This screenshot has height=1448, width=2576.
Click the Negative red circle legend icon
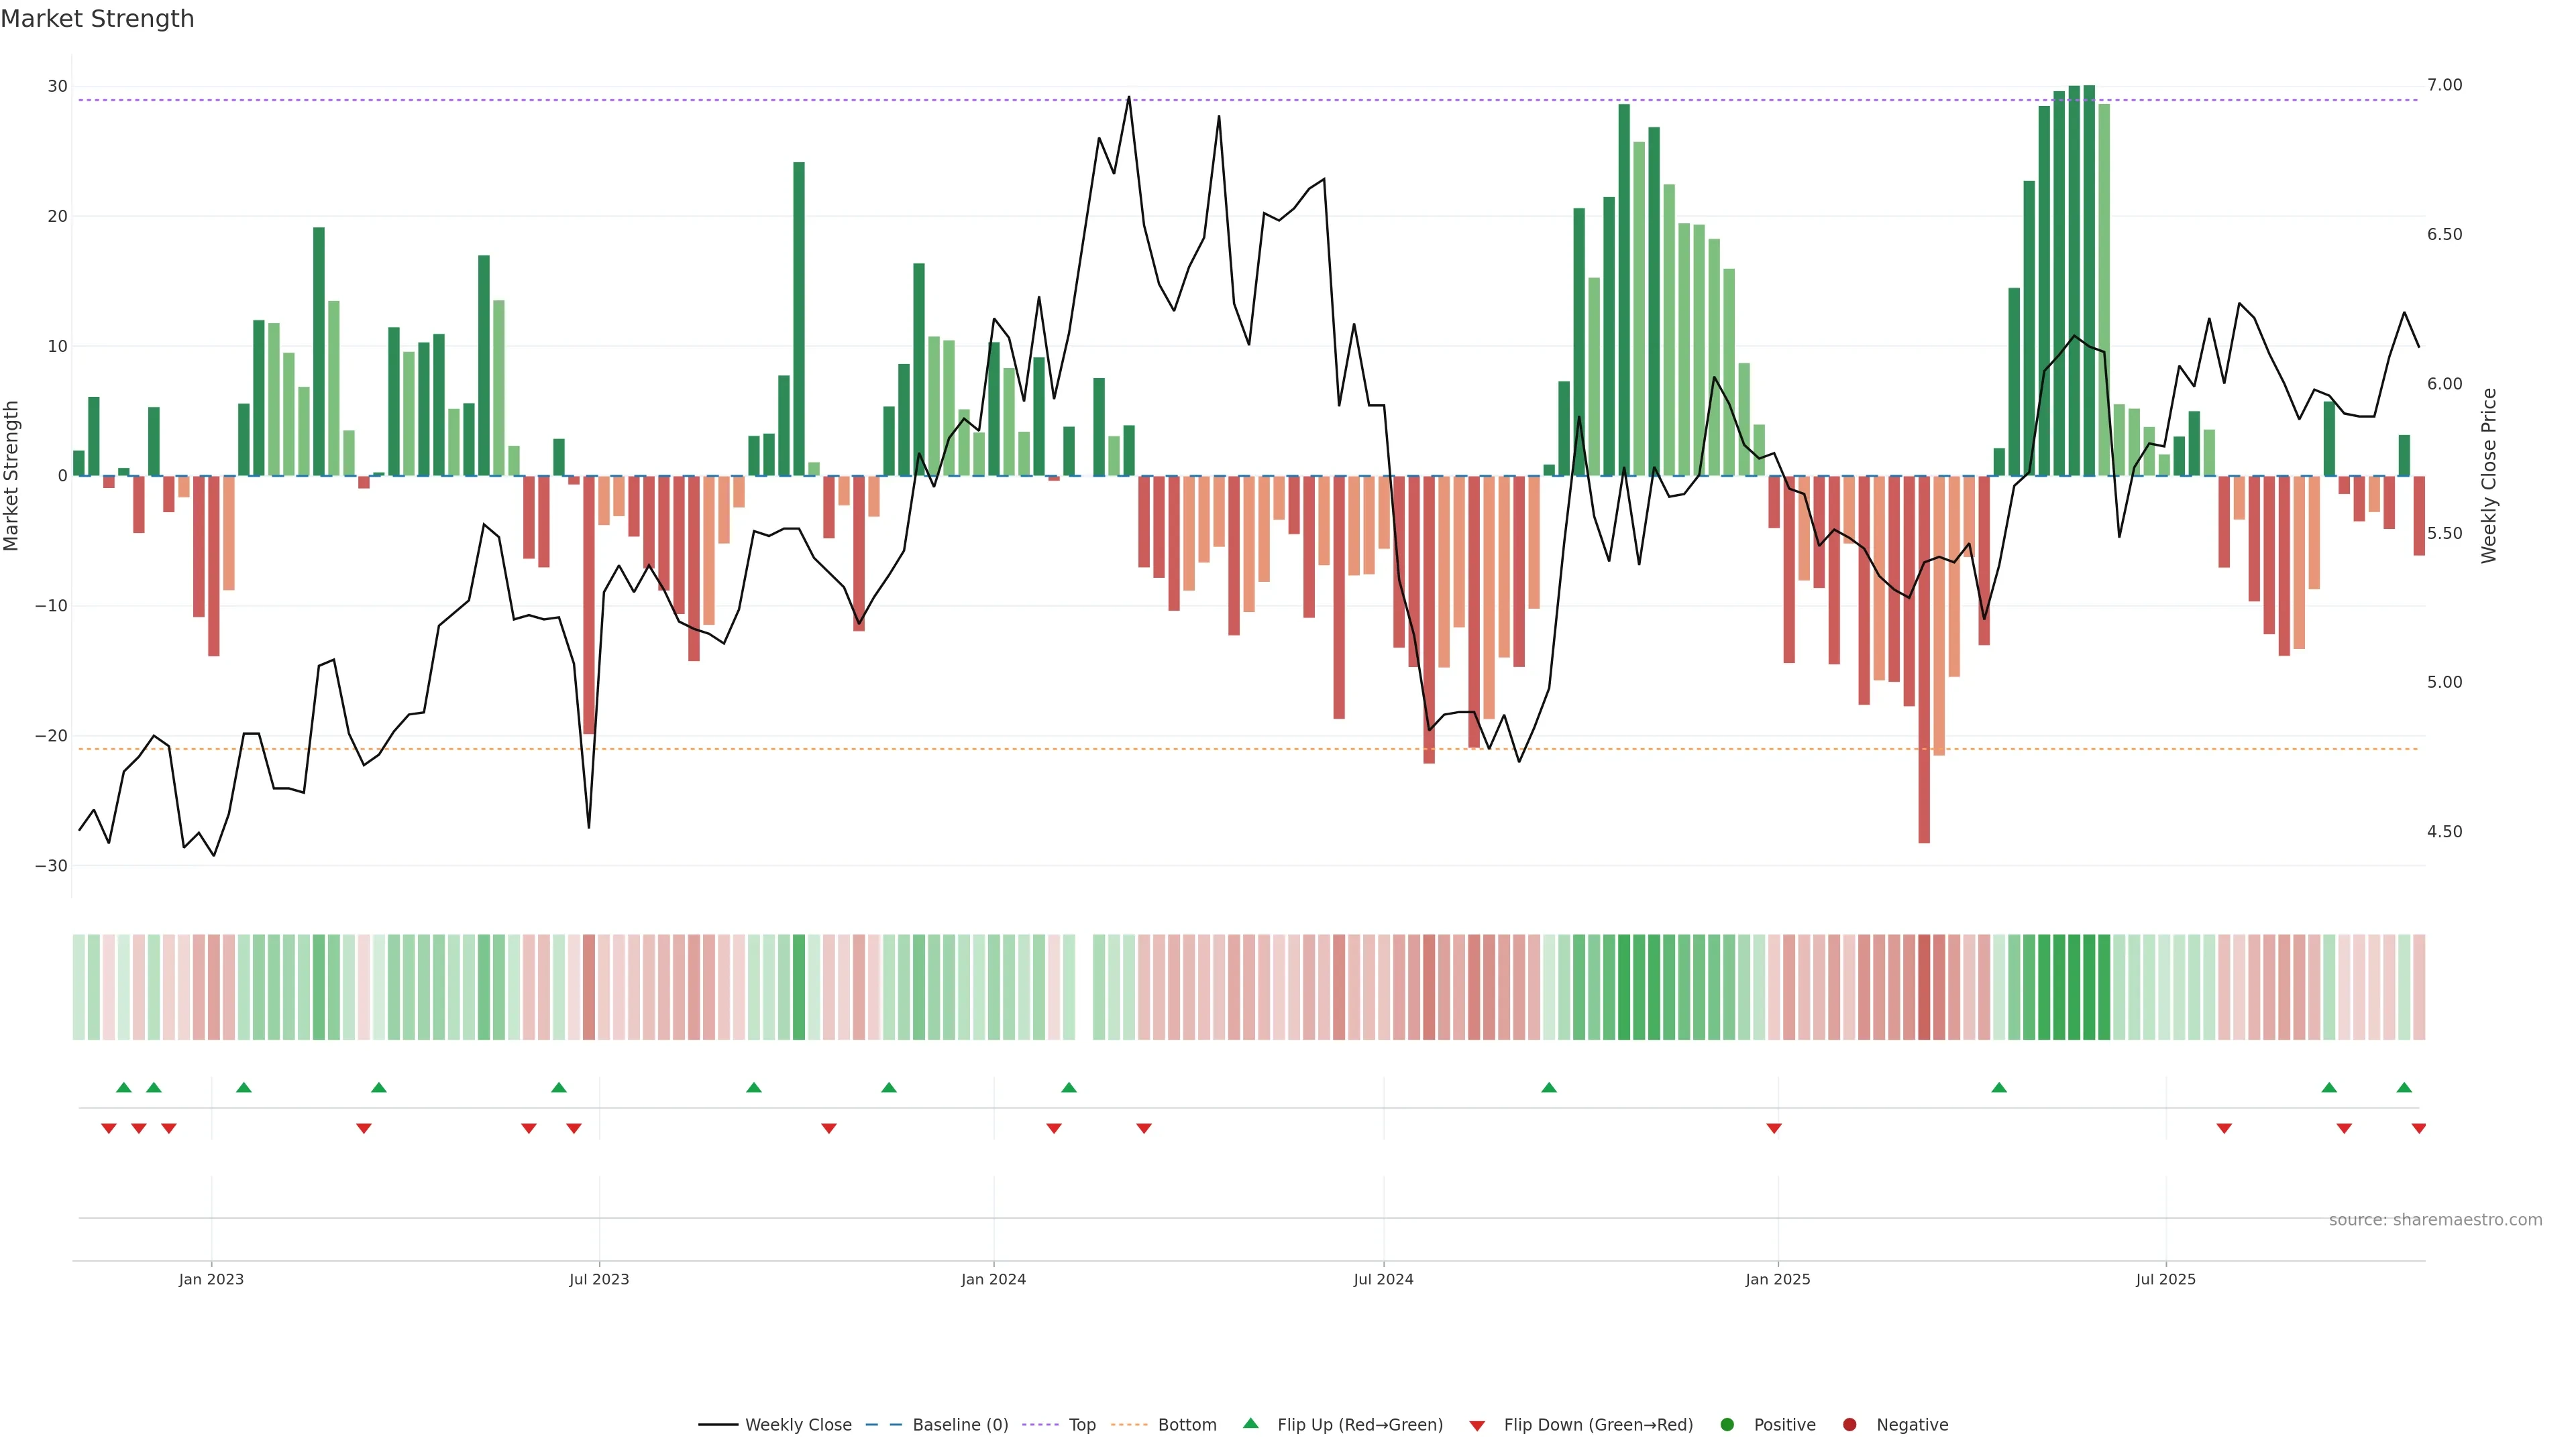pos(1849,1425)
